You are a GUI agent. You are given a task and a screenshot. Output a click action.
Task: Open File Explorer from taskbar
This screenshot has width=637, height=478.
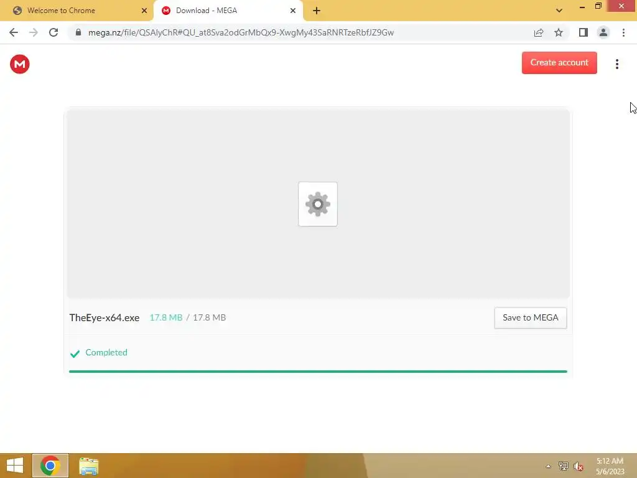pos(88,466)
